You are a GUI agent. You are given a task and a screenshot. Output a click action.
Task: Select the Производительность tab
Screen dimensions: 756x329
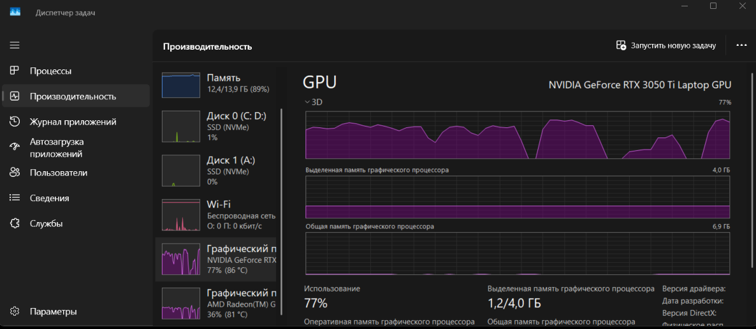76,96
